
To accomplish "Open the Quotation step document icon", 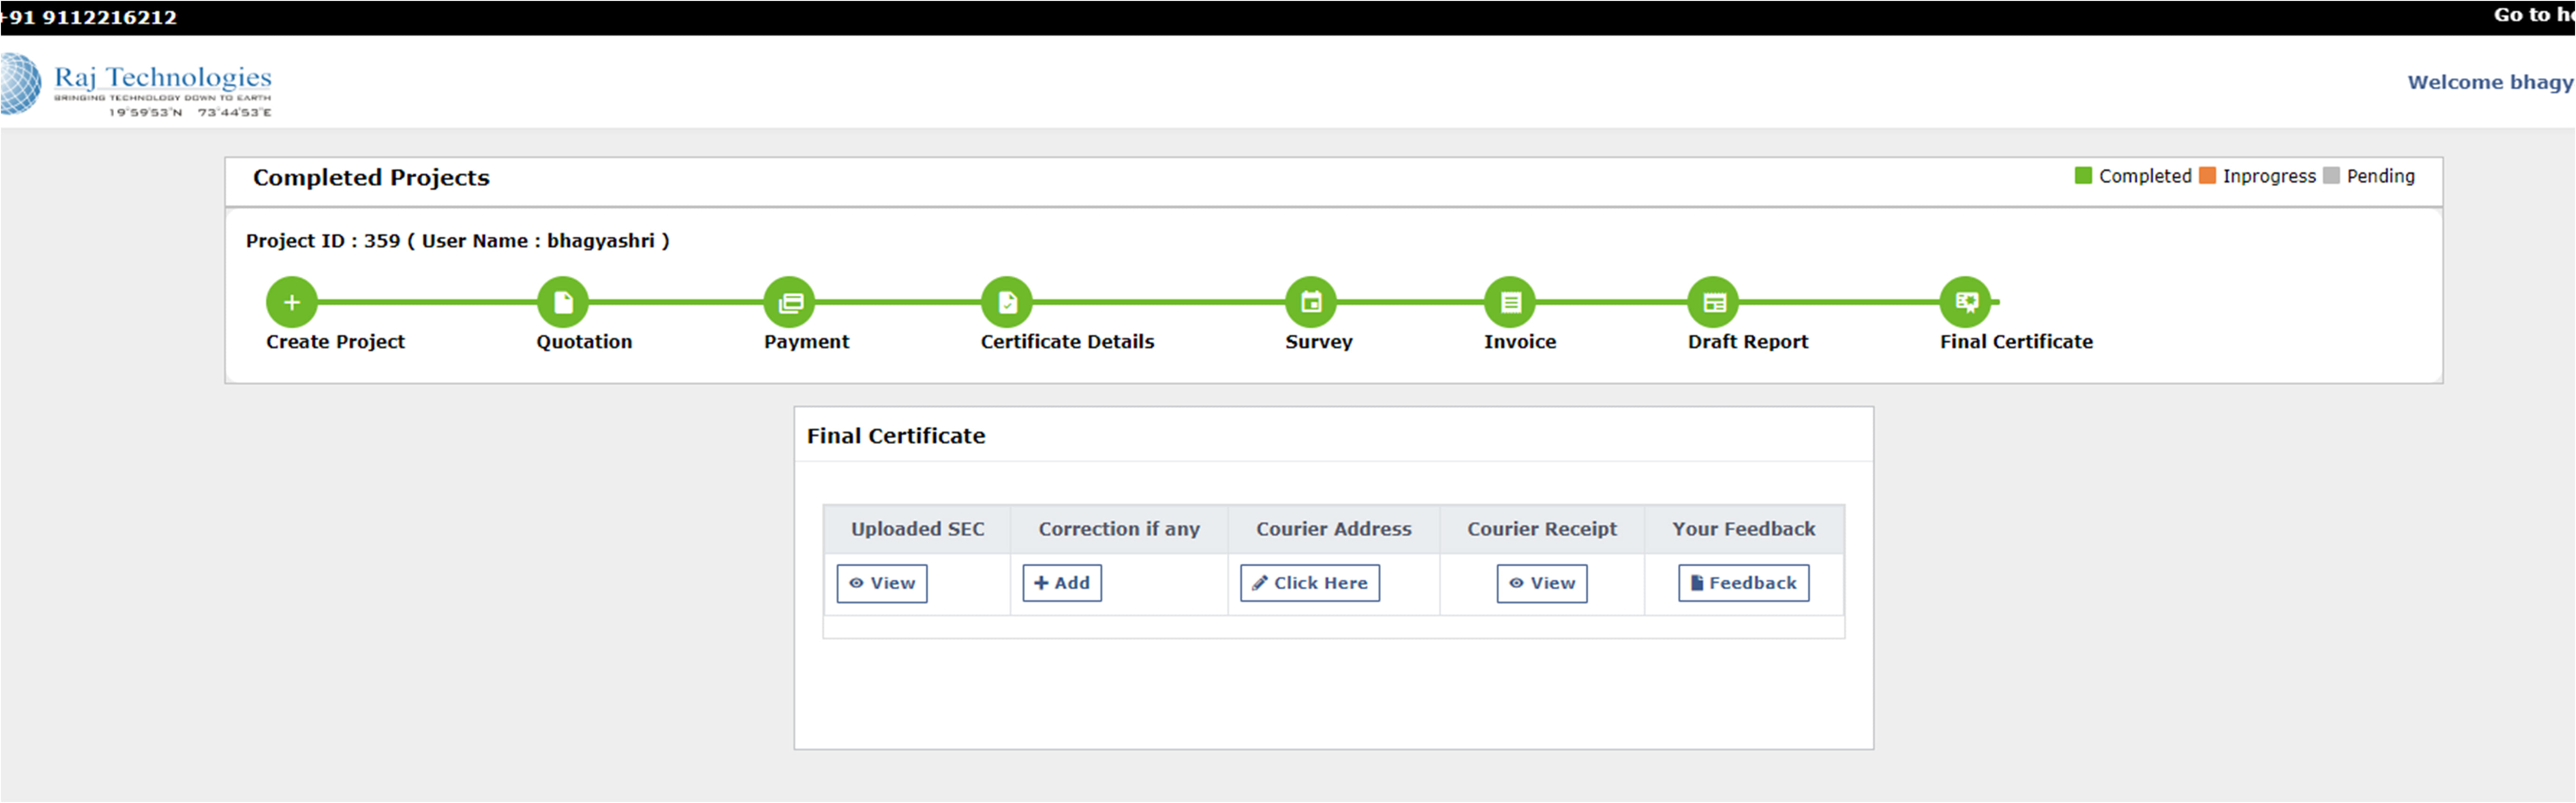I will click(563, 302).
